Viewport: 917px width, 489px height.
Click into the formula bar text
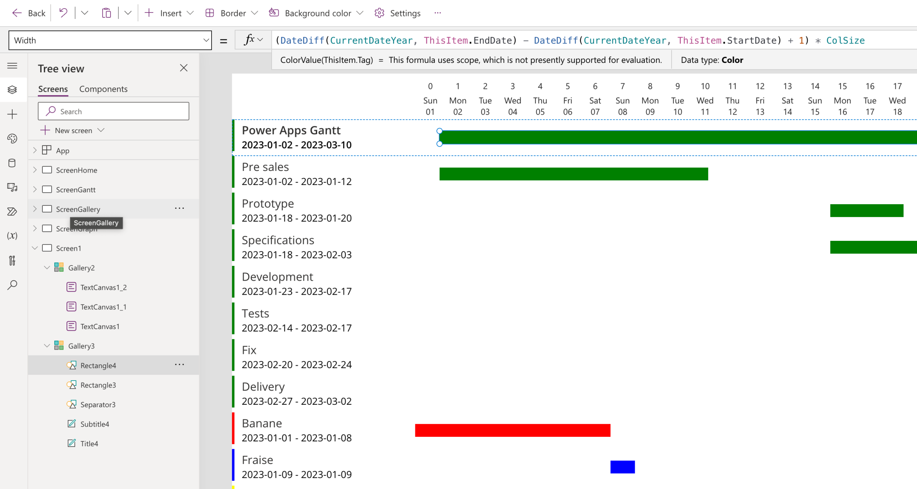(570, 40)
